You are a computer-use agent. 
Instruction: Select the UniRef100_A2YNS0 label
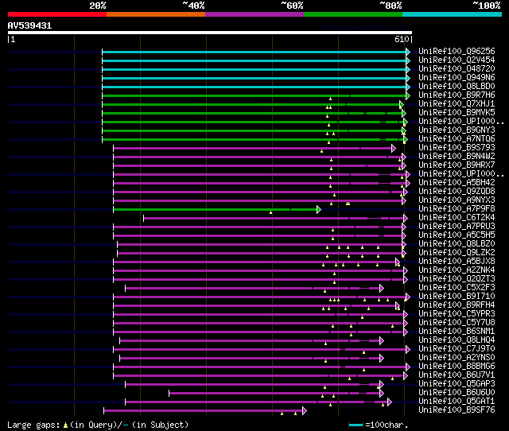pyautogui.click(x=457, y=358)
